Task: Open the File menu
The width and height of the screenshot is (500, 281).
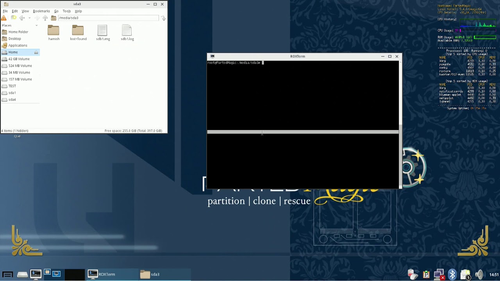Action: pyautogui.click(x=5, y=11)
